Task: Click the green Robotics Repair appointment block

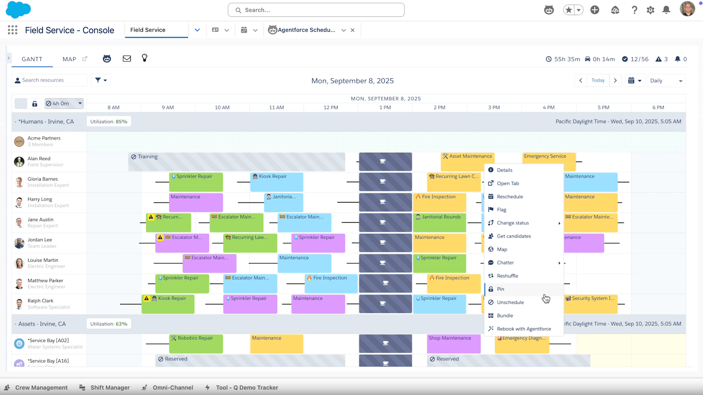Action: [196, 343]
